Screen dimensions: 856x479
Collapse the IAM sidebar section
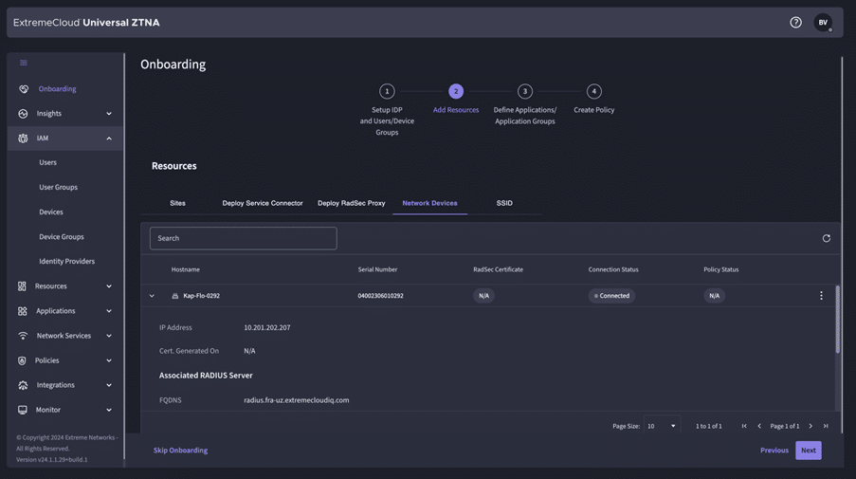(108, 138)
